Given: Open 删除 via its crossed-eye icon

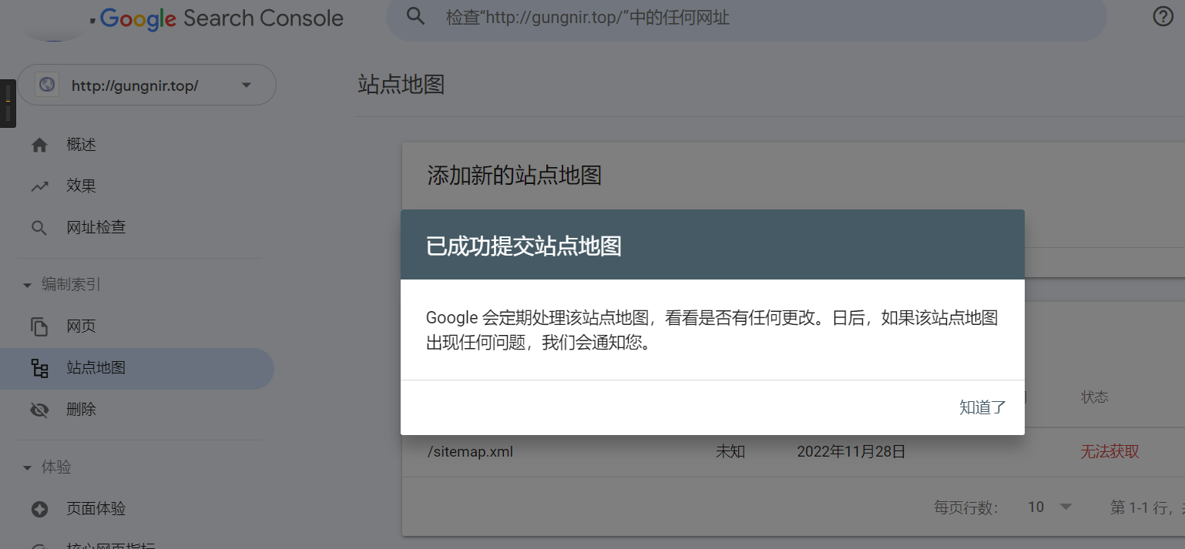Looking at the screenshot, I should click(39, 410).
